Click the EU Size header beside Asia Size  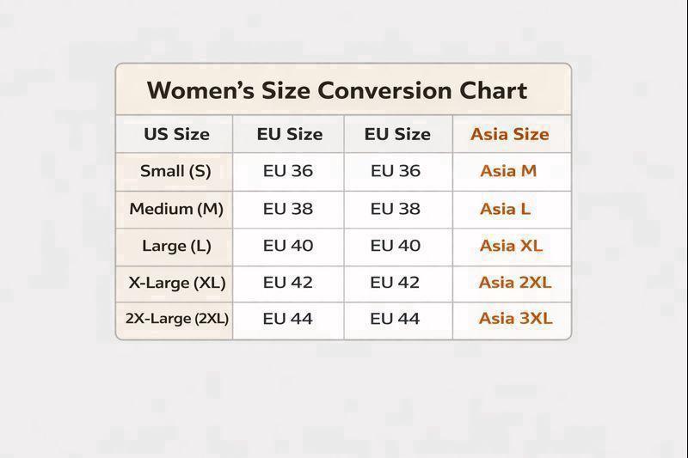[x=397, y=134]
